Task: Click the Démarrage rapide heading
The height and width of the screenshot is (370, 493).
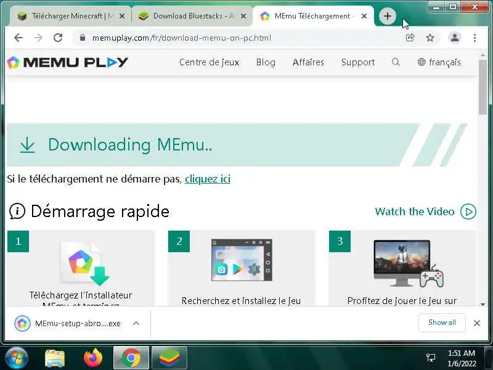Action: tap(100, 211)
